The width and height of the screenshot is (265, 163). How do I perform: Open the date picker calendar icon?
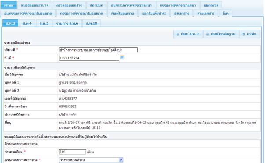(122, 57)
